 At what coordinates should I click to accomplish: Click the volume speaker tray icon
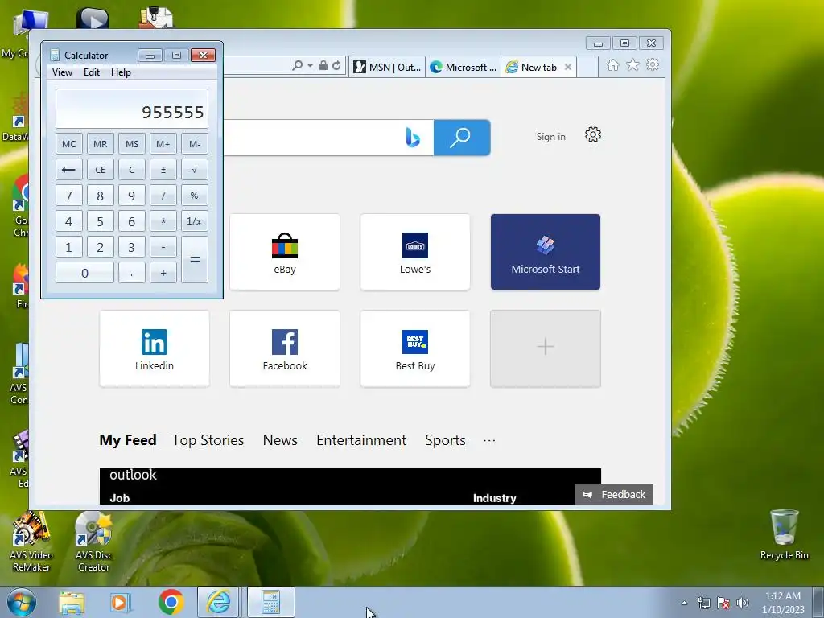pyautogui.click(x=742, y=603)
